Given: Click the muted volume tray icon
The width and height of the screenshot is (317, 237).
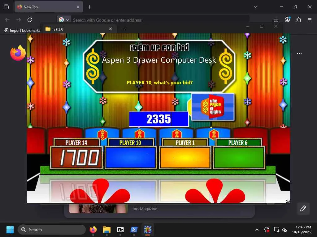Looking at the screenshot, I should click(x=285, y=230).
